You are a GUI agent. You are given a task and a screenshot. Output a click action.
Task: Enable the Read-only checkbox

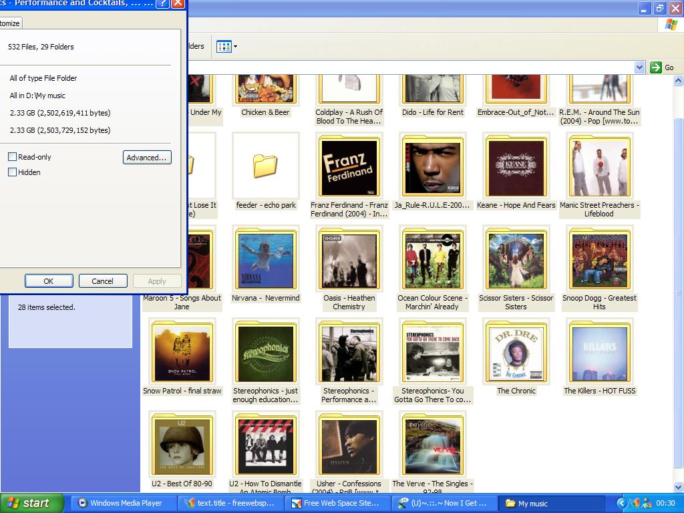point(12,157)
